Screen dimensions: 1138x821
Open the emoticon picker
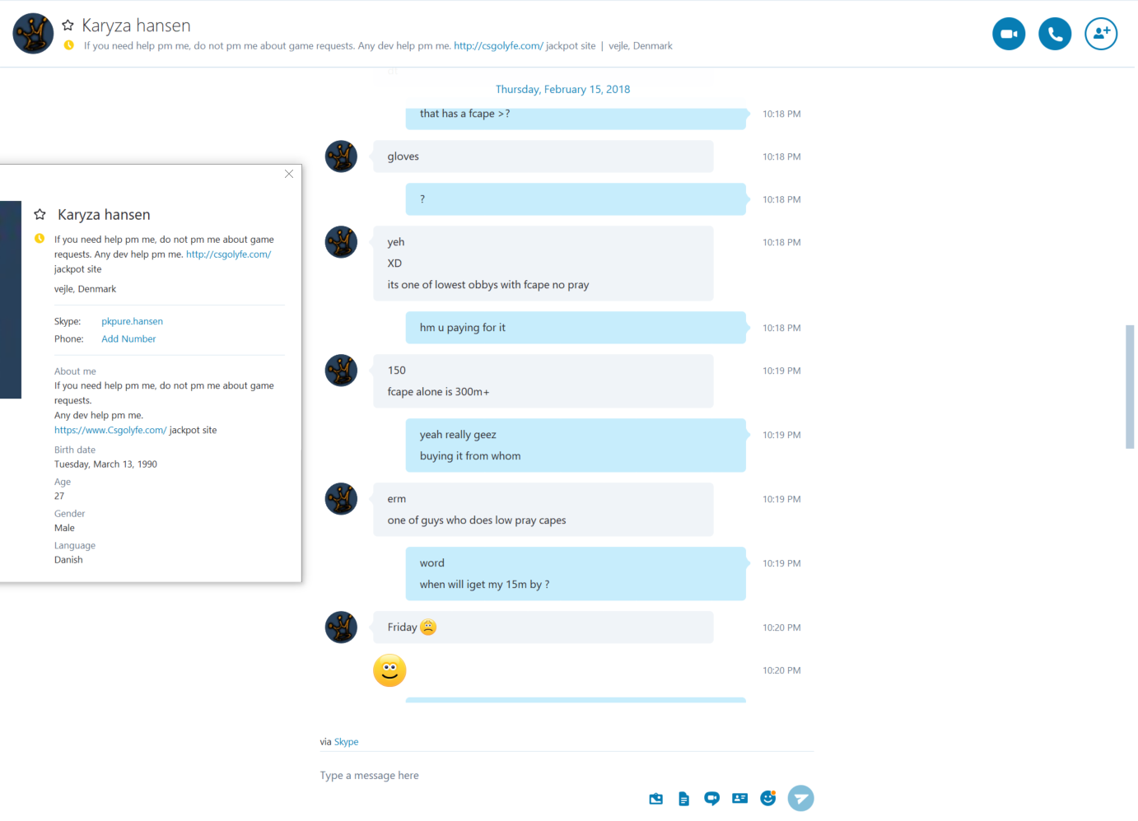click(768, 798)
